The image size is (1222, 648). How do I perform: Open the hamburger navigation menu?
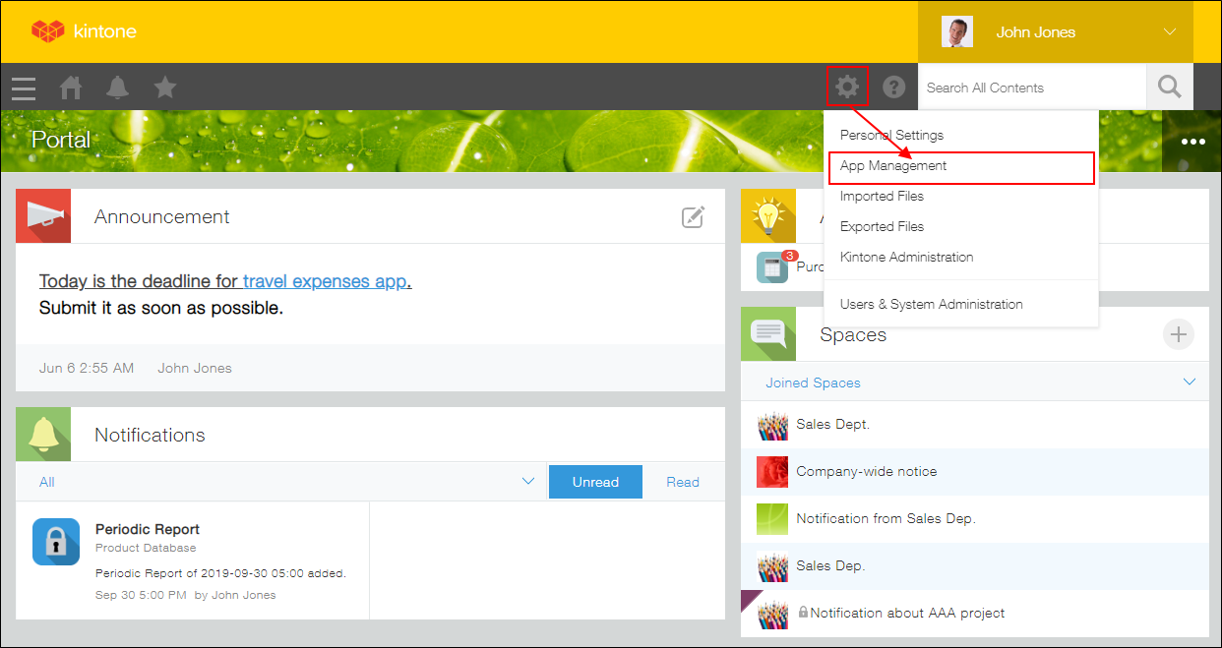pos(24,88)
